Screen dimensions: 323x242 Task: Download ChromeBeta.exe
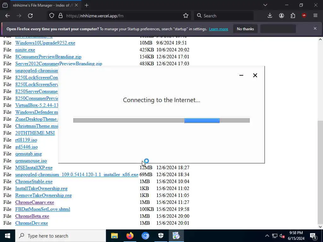point(32,216)
